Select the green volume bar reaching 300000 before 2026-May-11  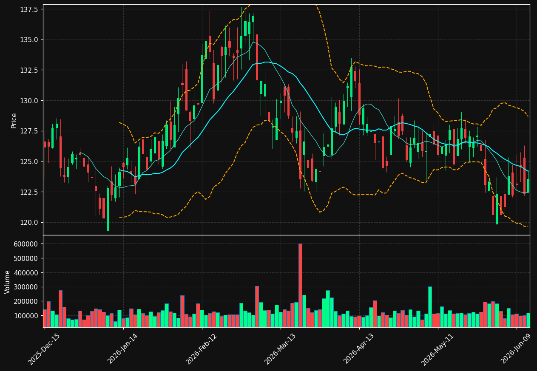(x=430, y=307)
